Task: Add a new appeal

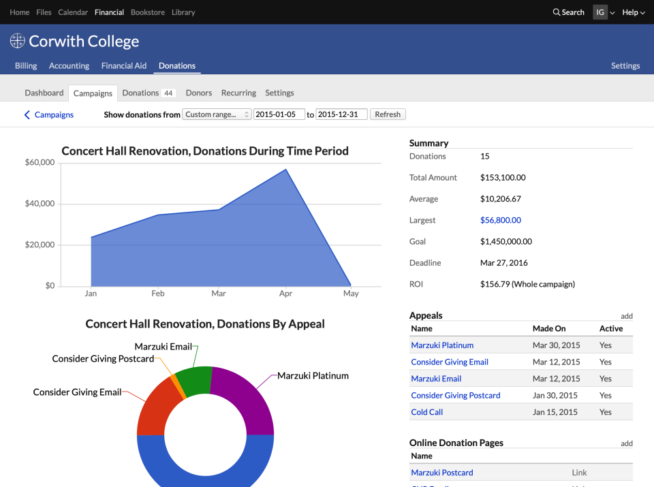Action: tap(627, 316)
